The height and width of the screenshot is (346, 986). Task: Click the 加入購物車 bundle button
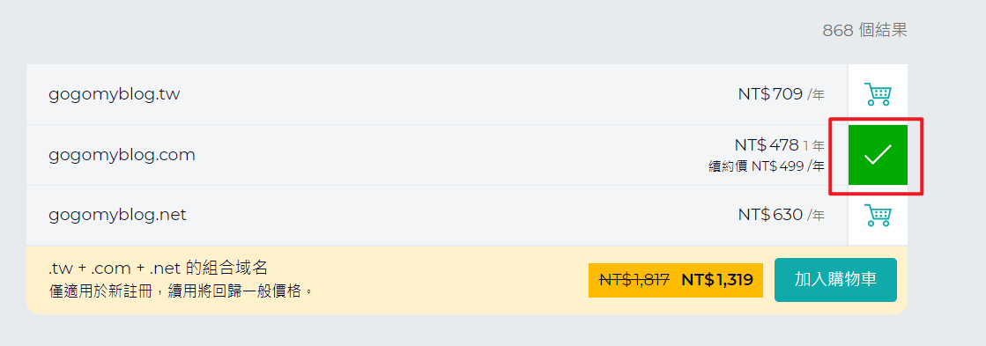click(x=835, y=280)
